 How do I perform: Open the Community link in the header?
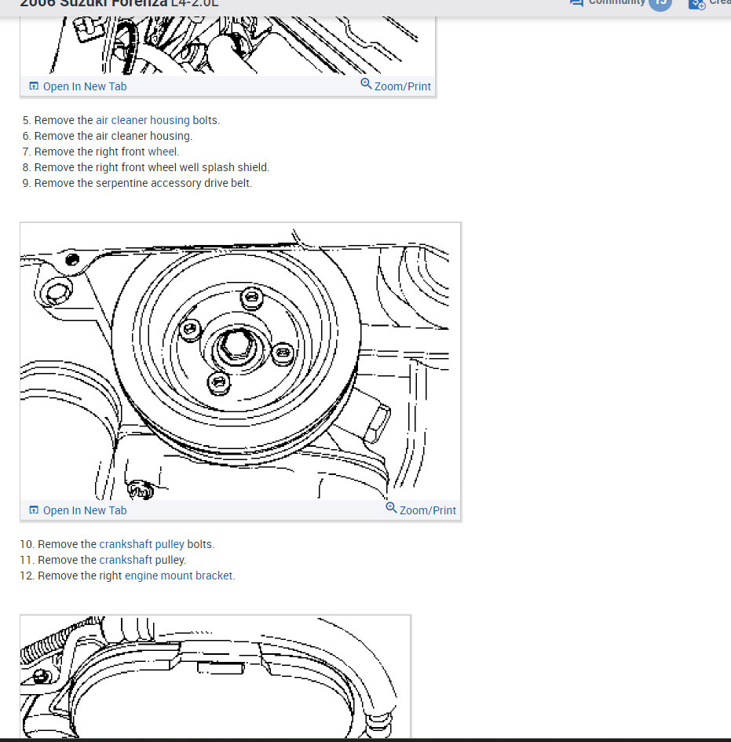point(616,3)
